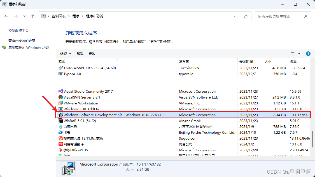Expand the chevron after 控制面板 breadcrumb
This screenshot has height=177, width=315.
(69, 16)
